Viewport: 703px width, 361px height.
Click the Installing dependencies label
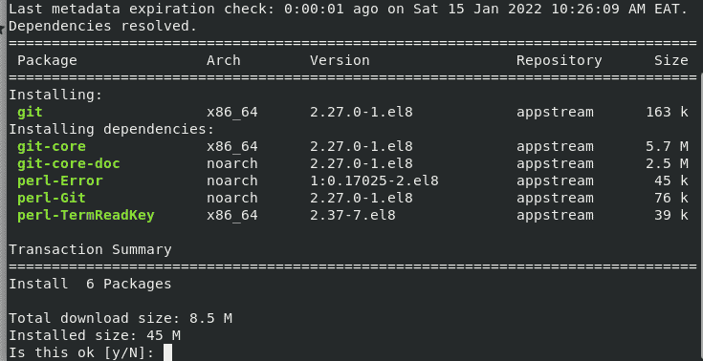(x=112, y=130)
